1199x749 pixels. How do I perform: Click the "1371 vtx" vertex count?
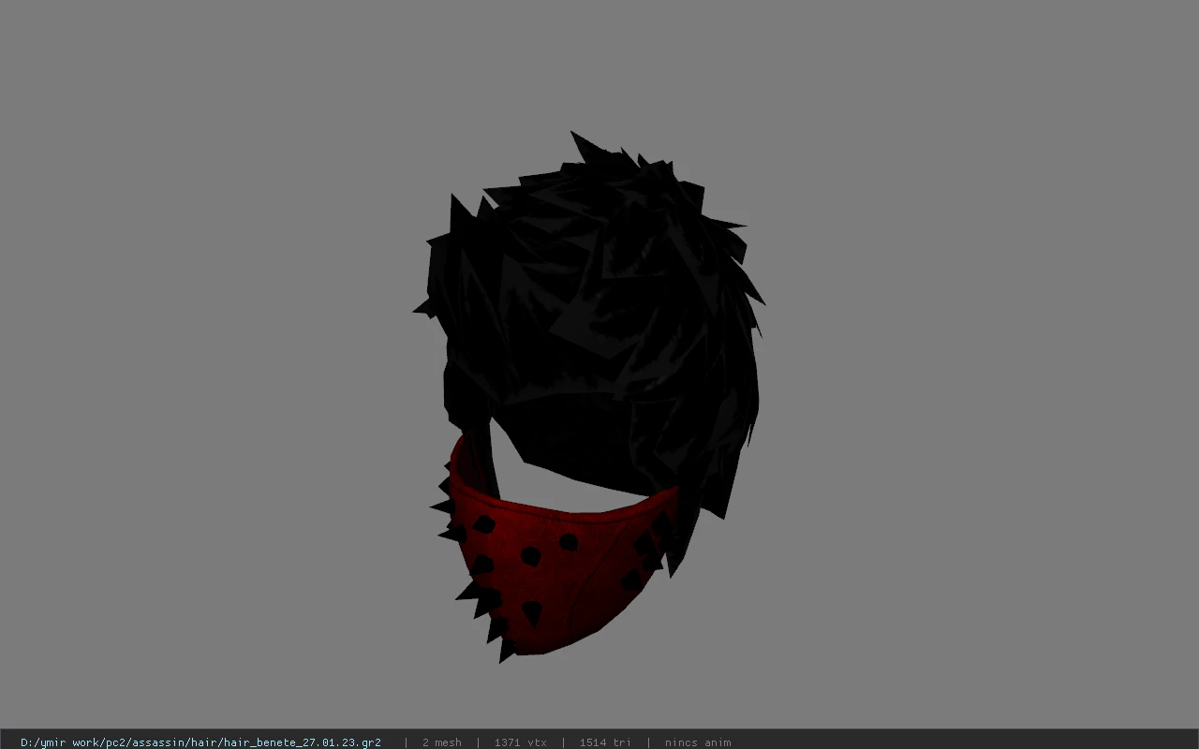click(520, 742)
